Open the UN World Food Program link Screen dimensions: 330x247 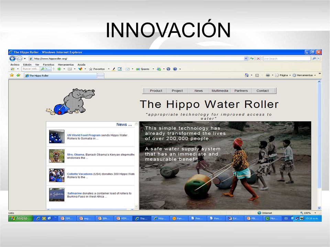[x=84, y=135]
